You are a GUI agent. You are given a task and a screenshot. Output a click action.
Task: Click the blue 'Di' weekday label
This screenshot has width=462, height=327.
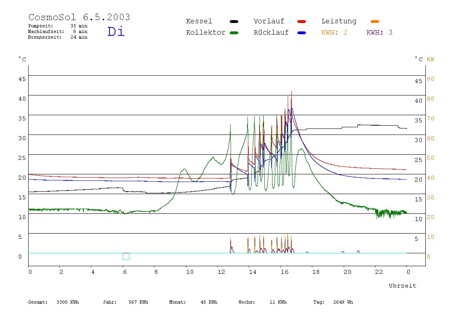tap(116, 31)
